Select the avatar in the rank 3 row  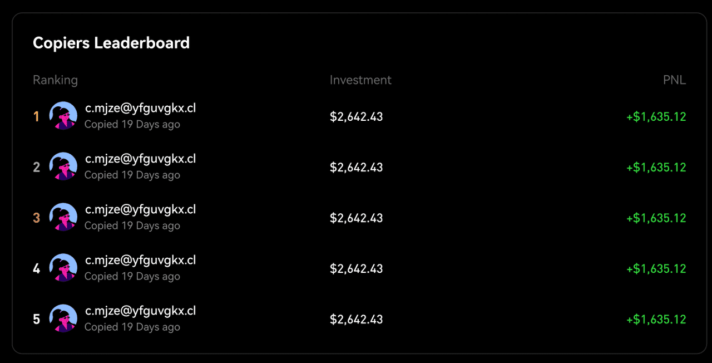(63, 217)
